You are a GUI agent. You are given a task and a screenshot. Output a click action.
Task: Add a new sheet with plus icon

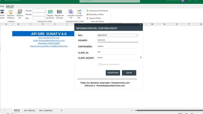61,111
